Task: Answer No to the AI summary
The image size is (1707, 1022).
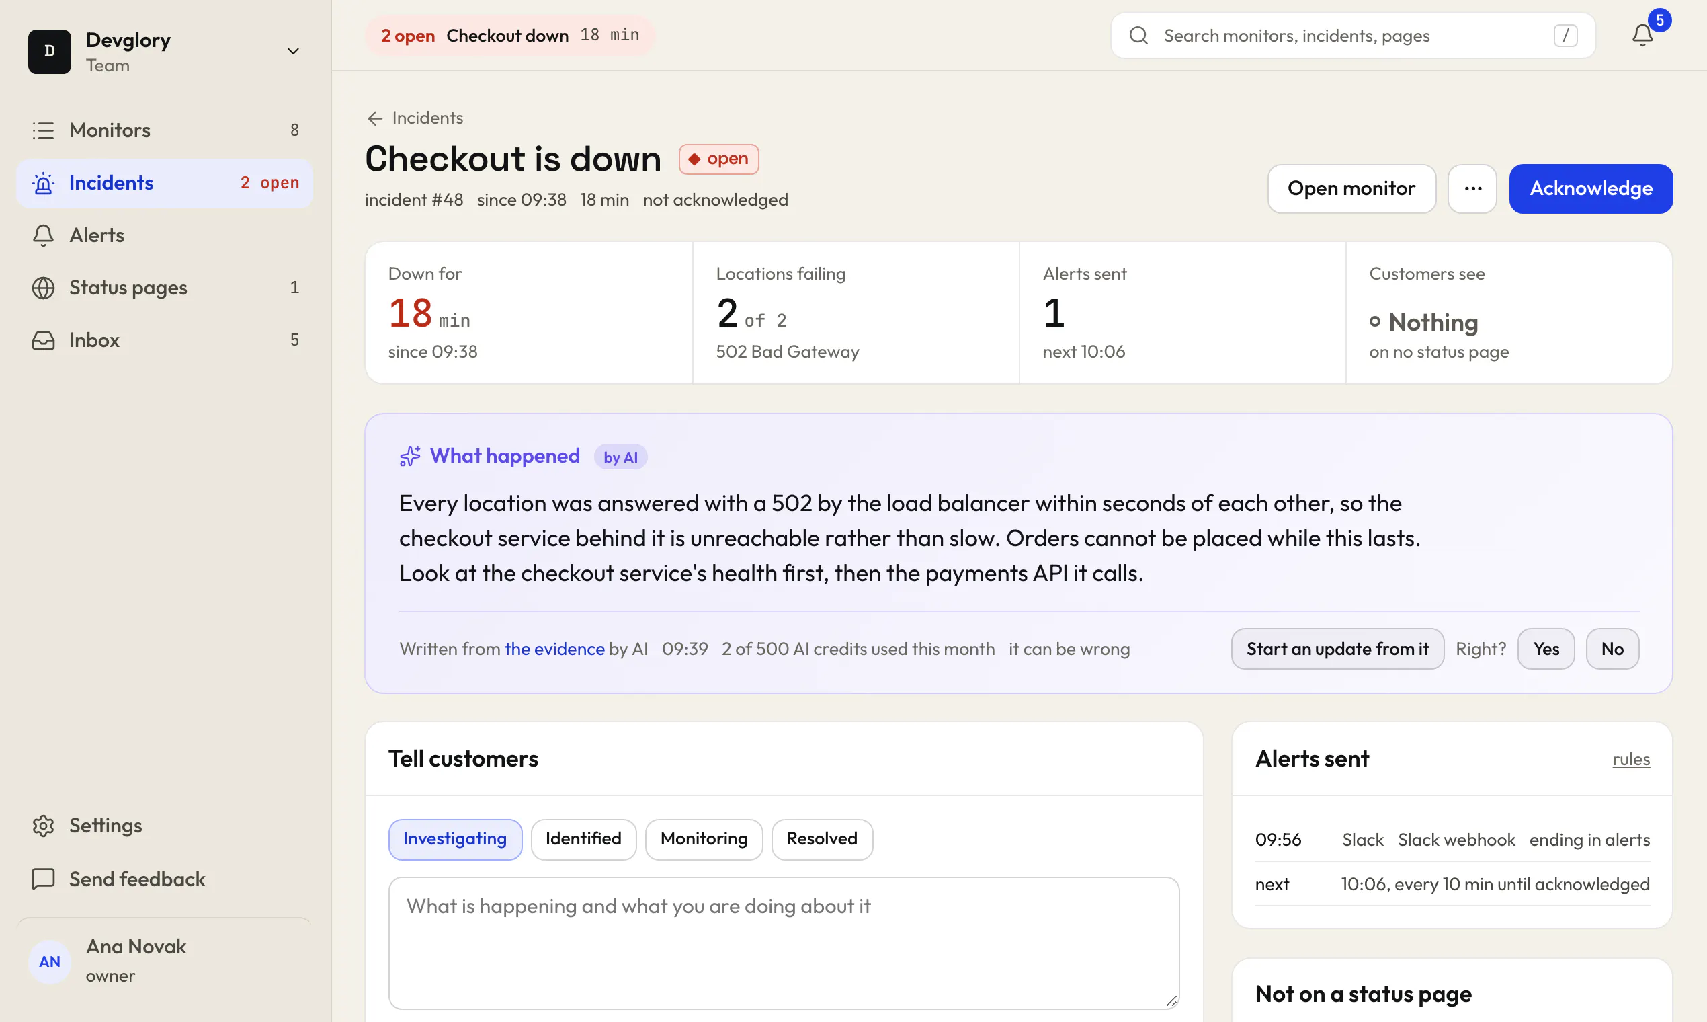Action: point(1612,649)
